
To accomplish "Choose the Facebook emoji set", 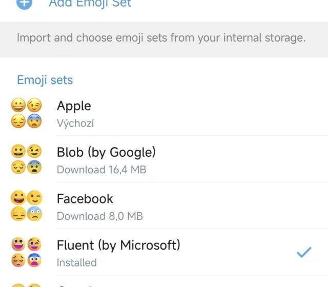I will pos(85,199).
